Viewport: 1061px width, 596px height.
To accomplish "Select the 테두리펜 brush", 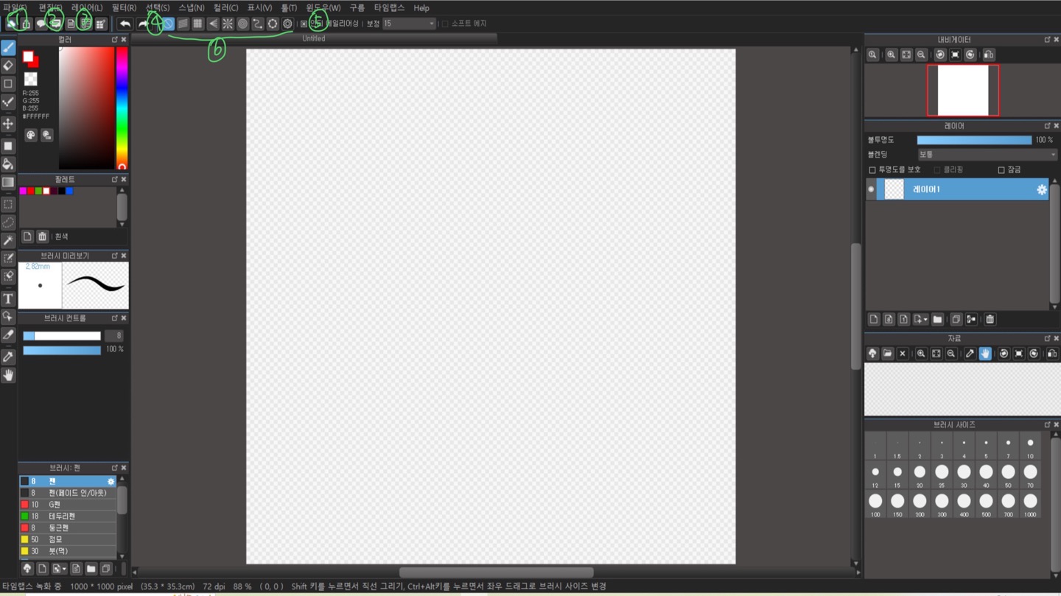I will [68, 516].
